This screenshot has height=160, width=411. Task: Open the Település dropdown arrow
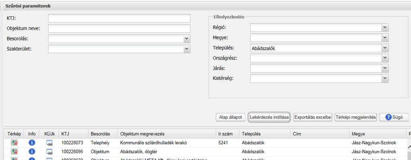385,48
